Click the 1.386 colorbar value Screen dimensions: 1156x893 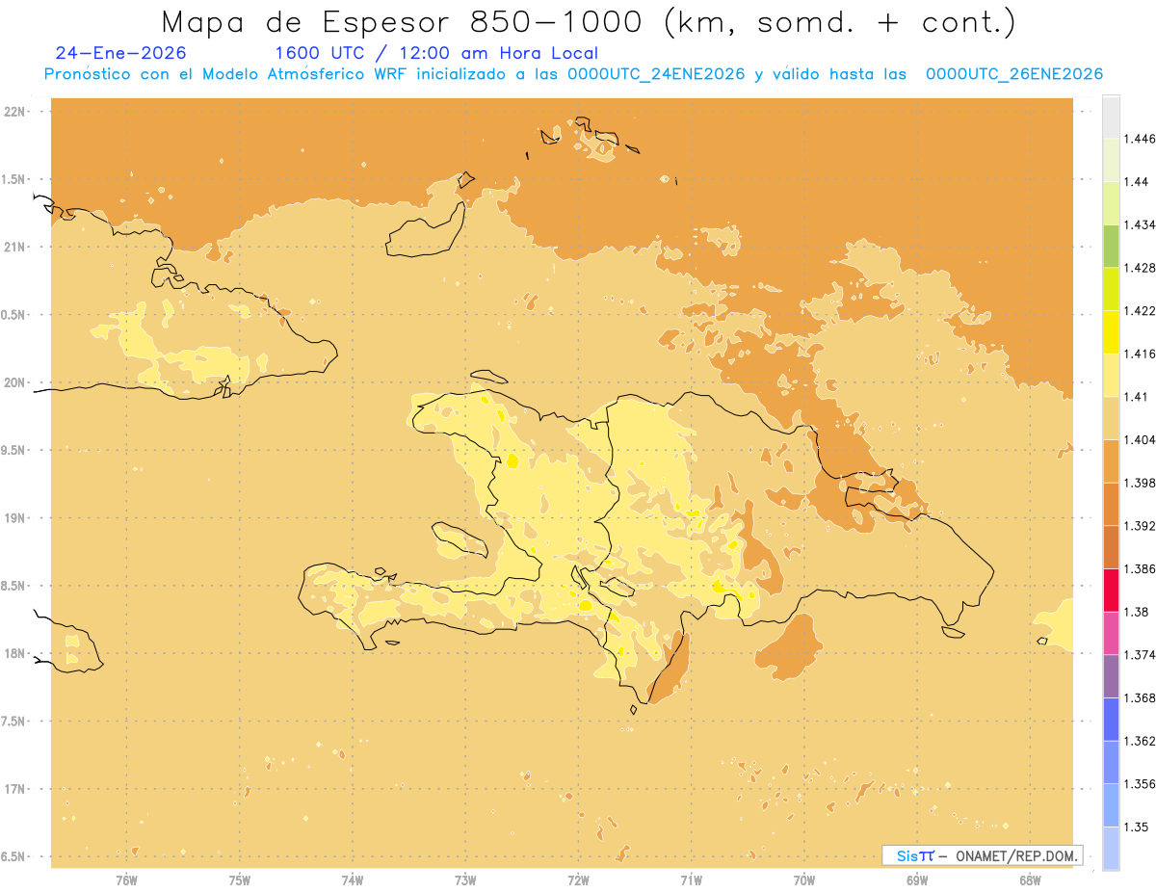[1140, 568]
